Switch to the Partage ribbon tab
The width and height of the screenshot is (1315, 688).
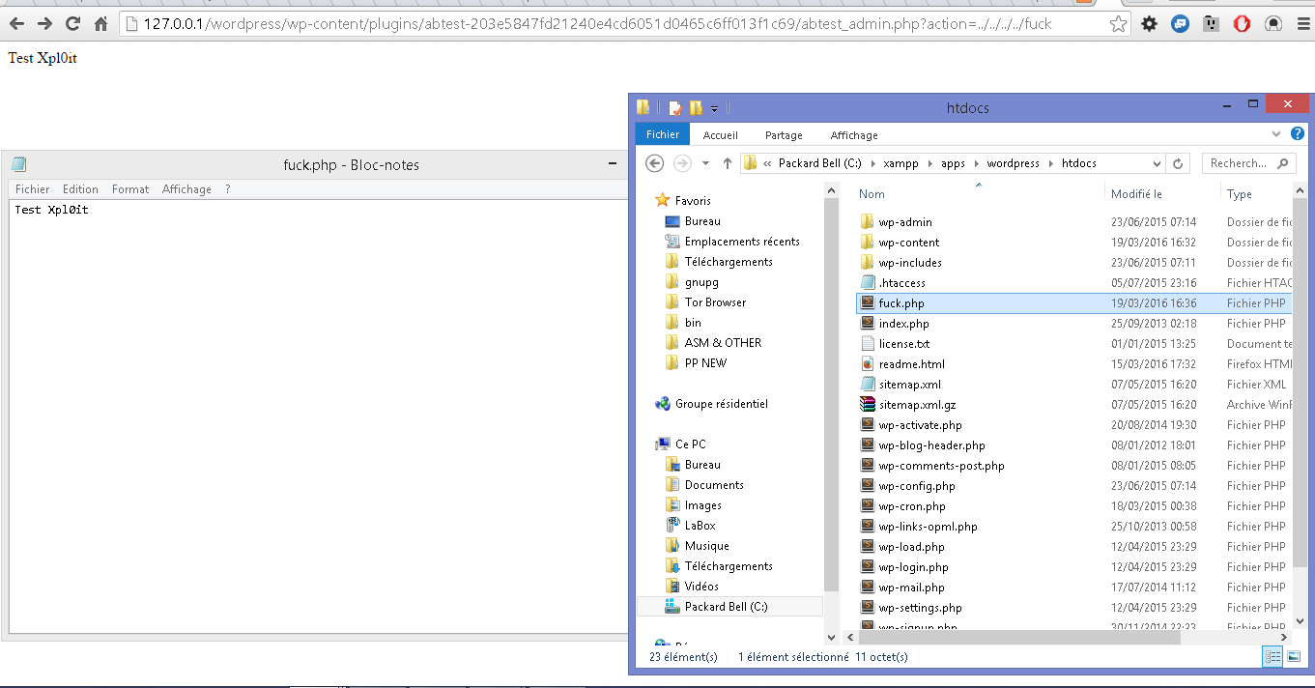tap(784, 135)
